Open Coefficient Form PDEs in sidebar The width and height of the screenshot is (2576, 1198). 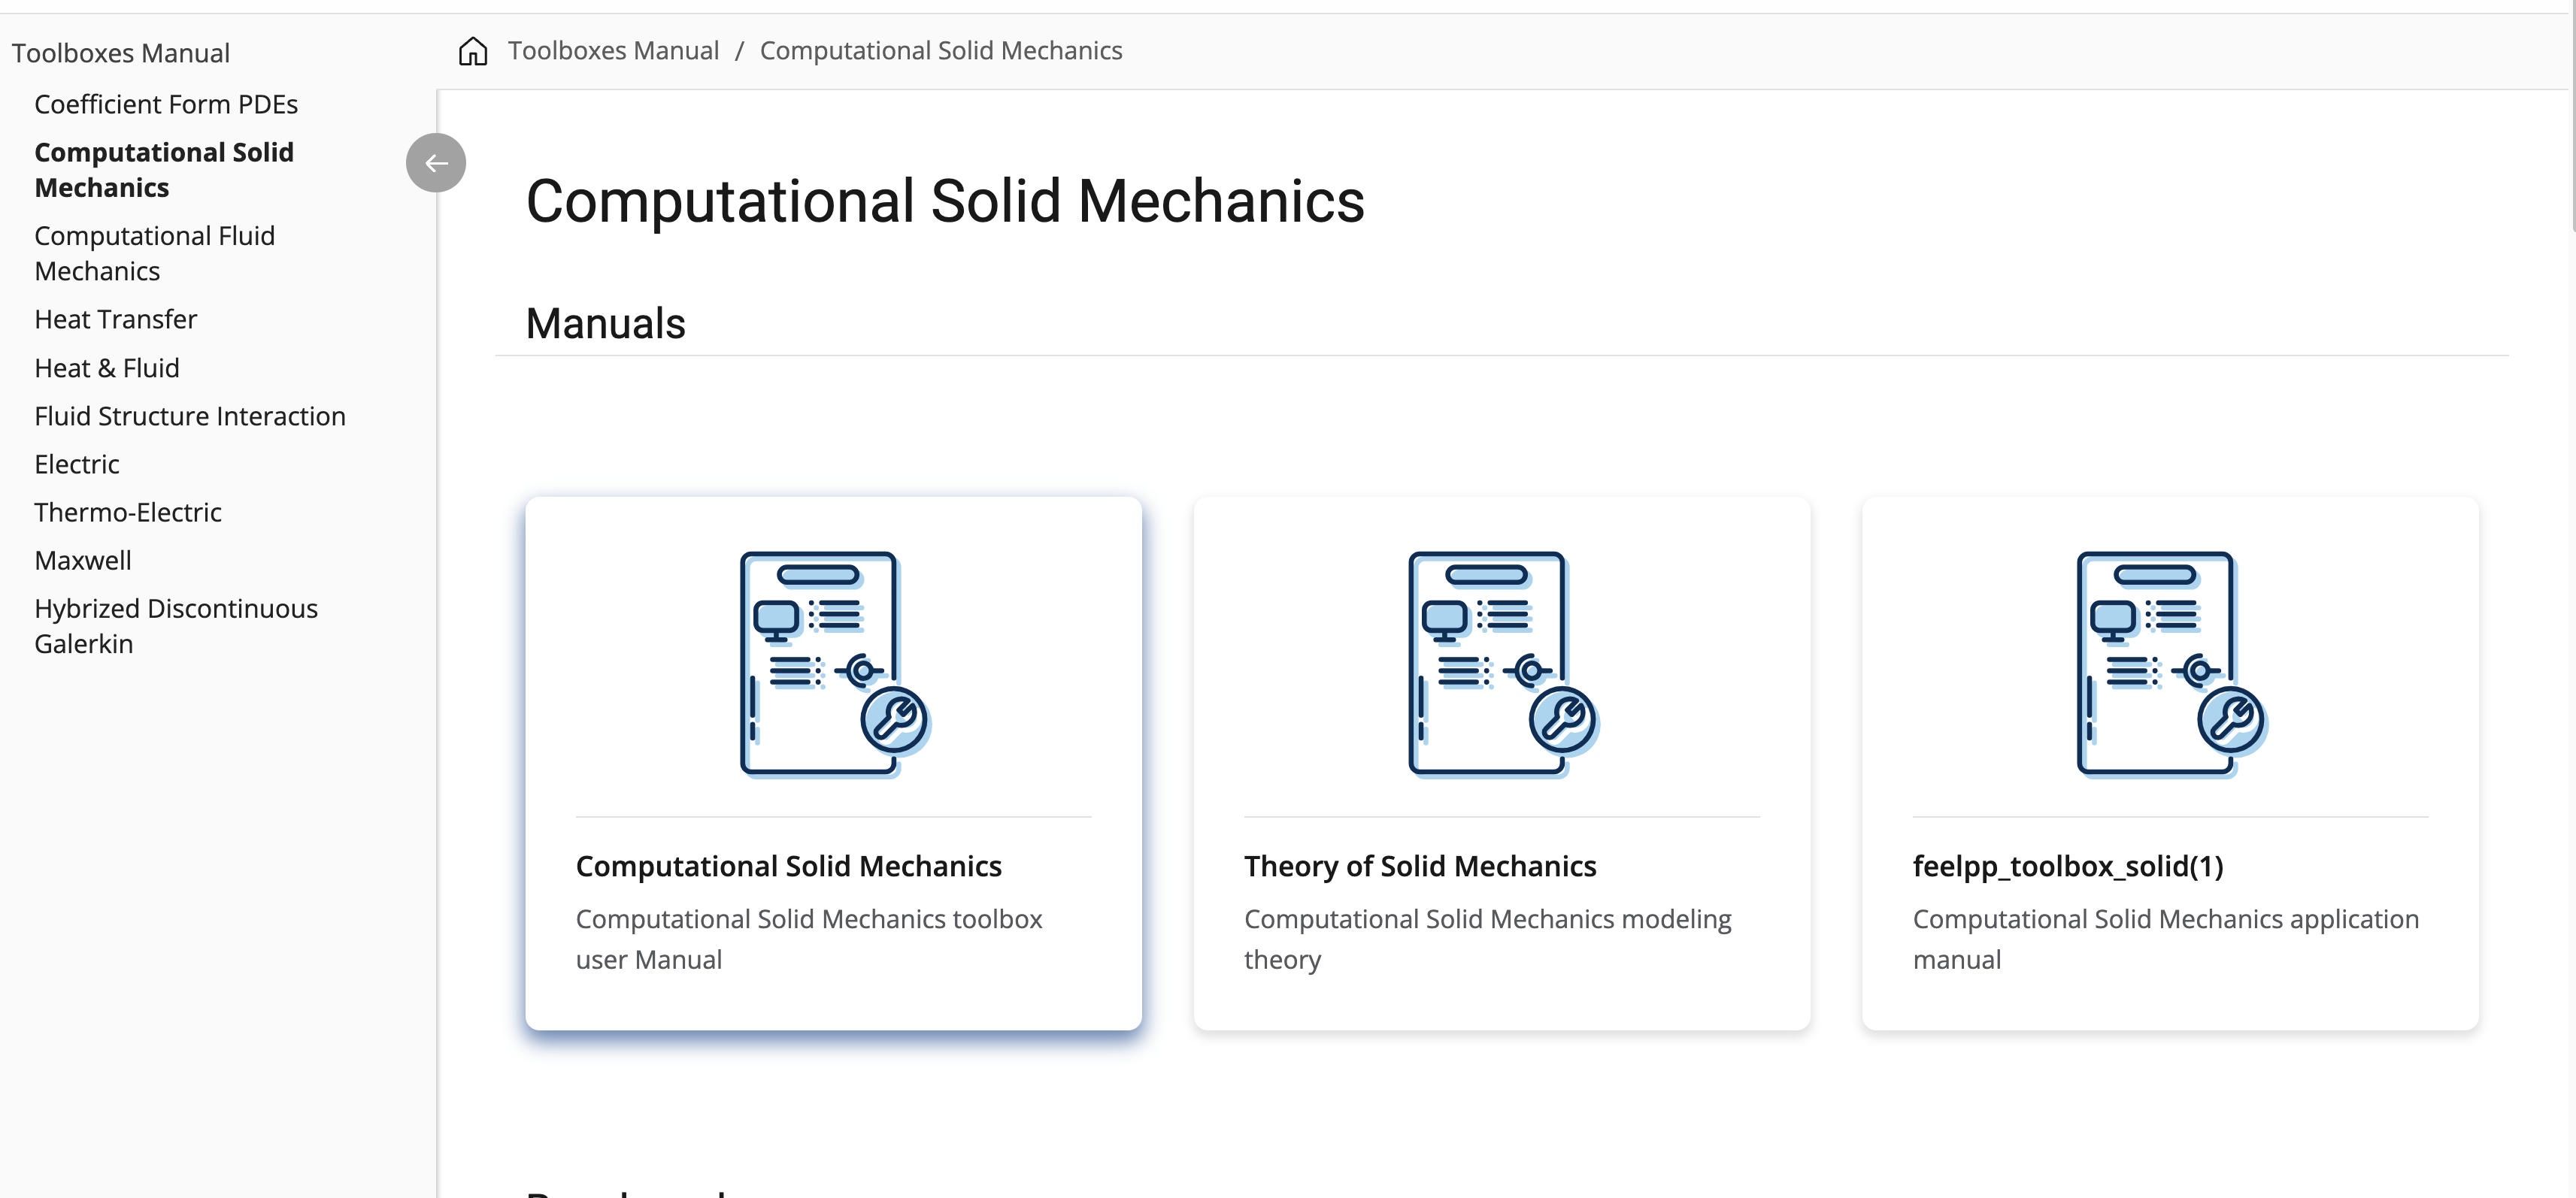(x=166, y=105)
